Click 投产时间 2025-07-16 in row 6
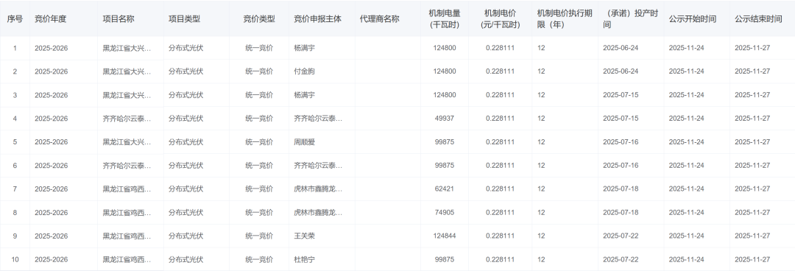Screen dimensions: 795x271 [x=621, y=166]
